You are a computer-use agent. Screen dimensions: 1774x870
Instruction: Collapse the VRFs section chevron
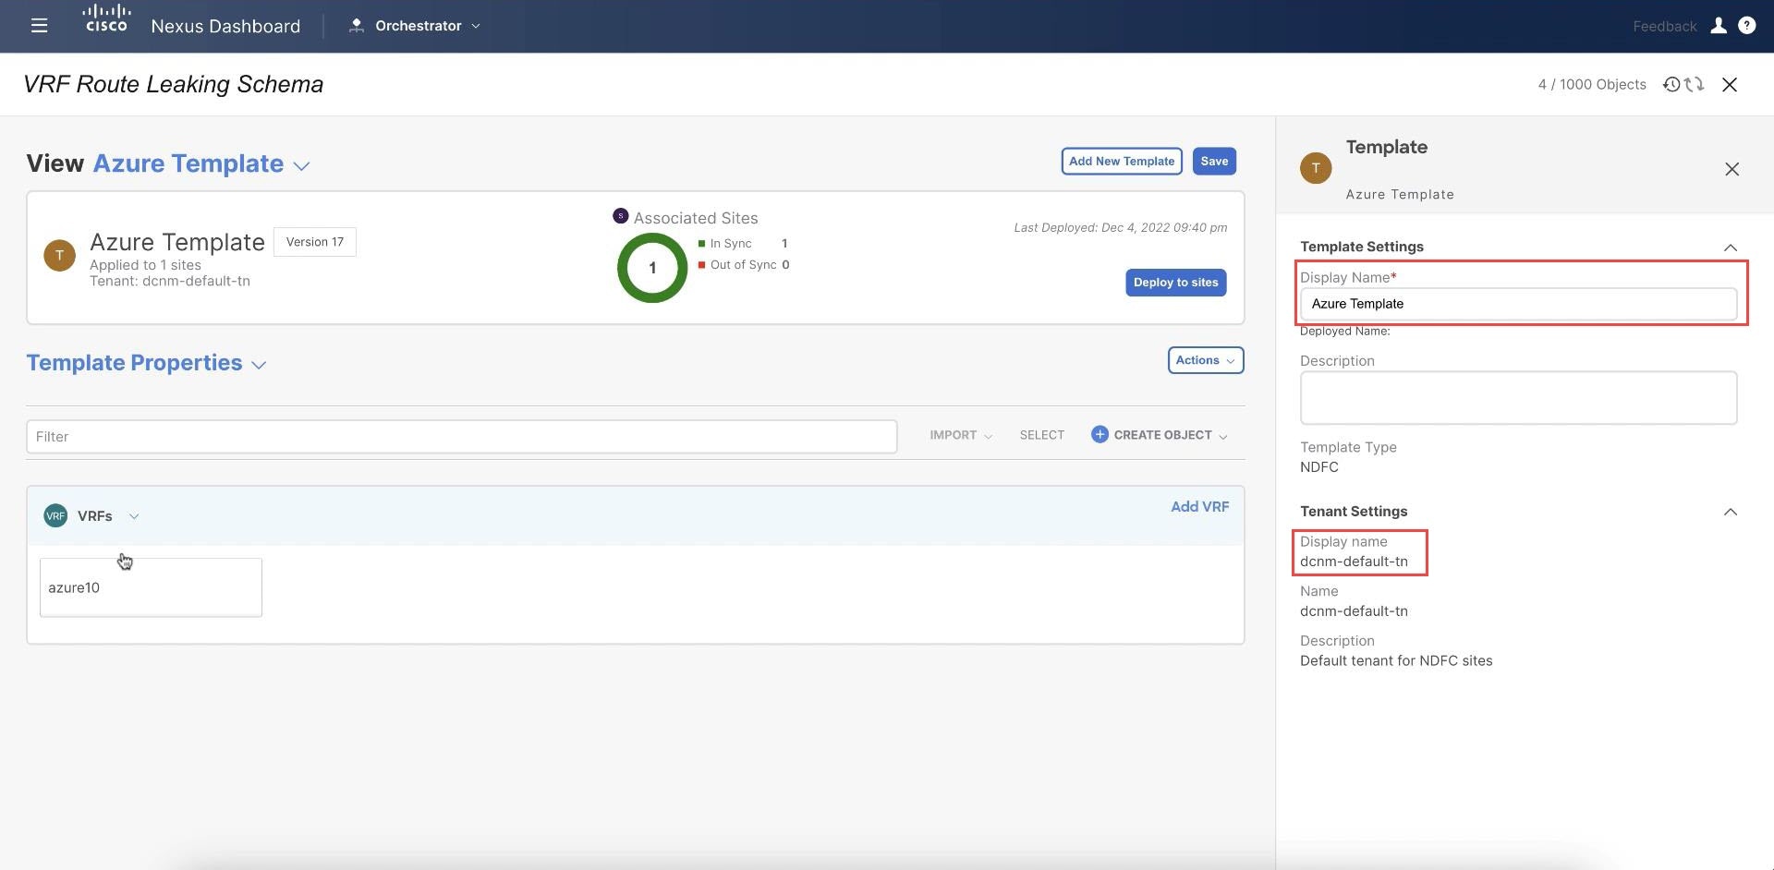pos(134,516)
